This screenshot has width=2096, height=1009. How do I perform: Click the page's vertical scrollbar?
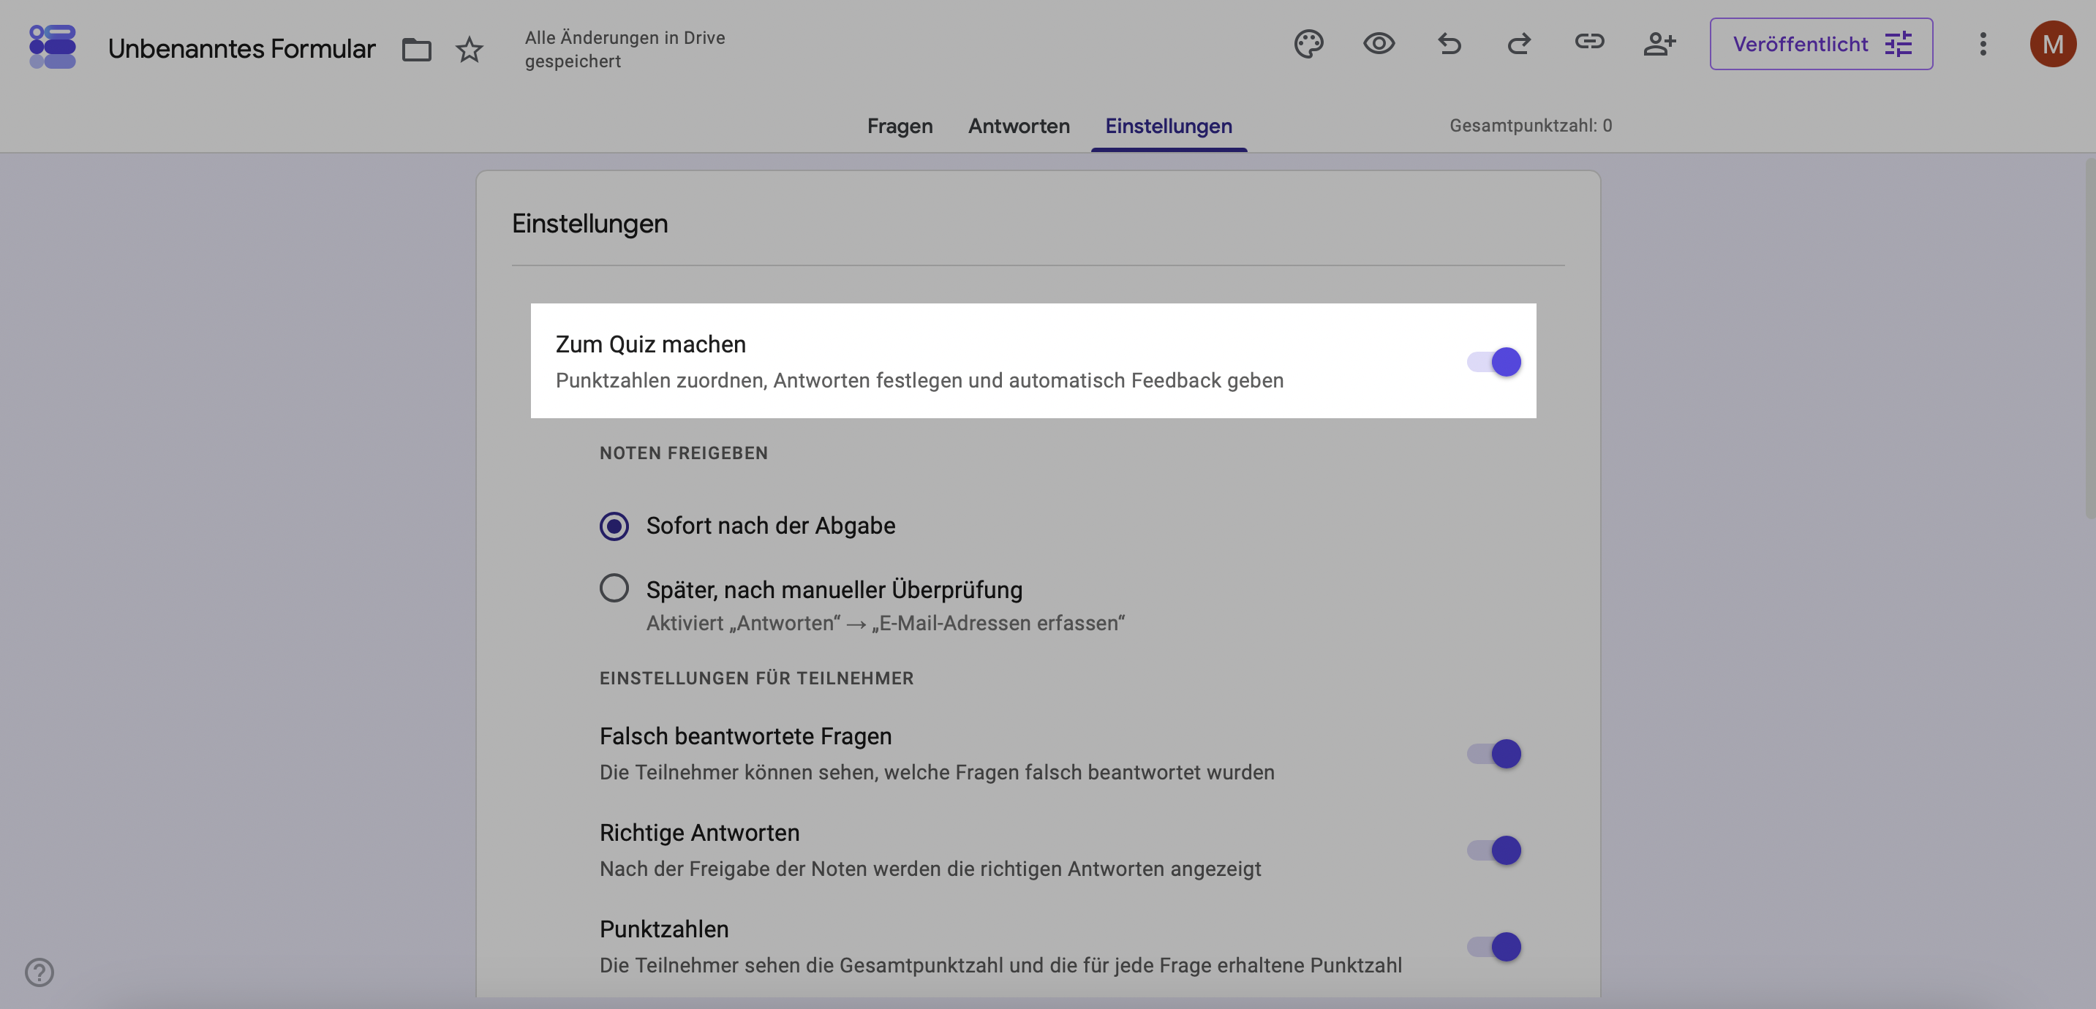coord(2089,338)
